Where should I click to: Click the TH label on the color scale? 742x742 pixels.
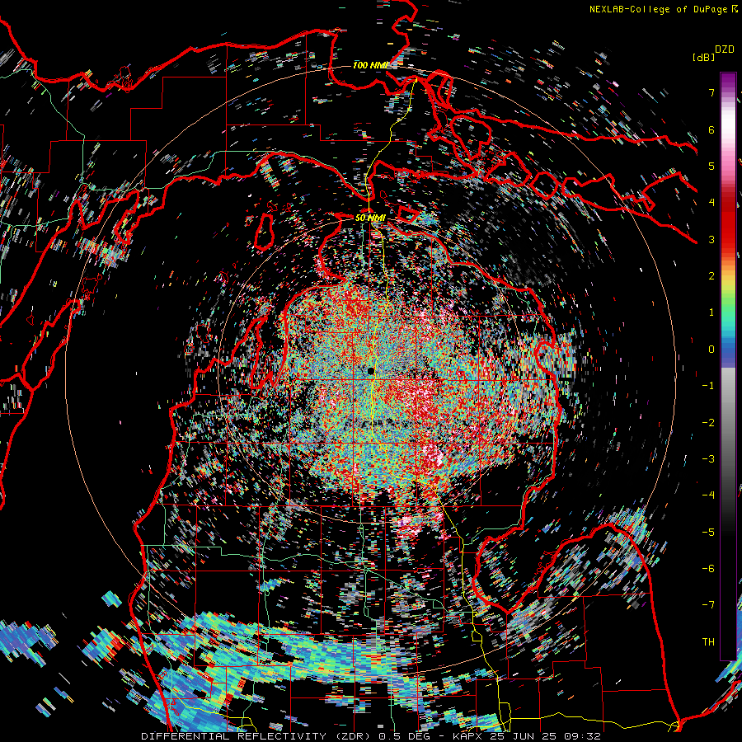pyautogui.click(x=708, y=642)
